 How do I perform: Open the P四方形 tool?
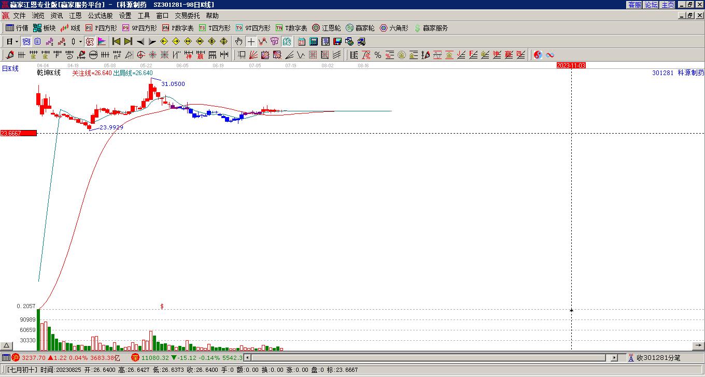tap(101, 28)
